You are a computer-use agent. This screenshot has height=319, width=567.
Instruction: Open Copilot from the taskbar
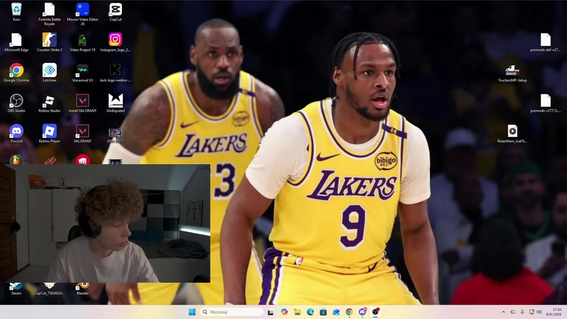(284, 312)
